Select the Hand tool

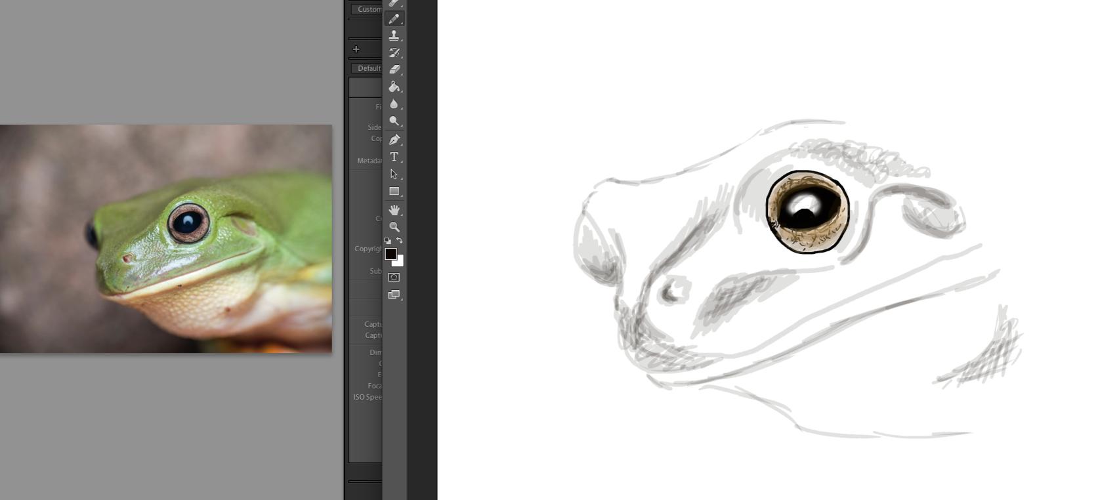point(394,210)
